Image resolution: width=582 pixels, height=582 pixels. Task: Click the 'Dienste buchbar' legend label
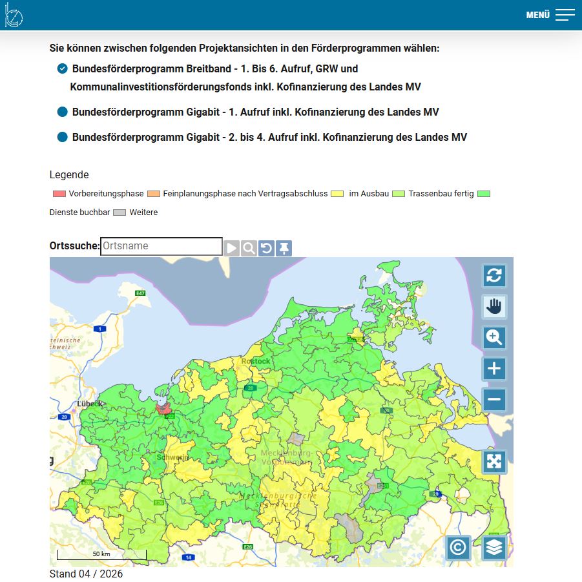(80, 213)
